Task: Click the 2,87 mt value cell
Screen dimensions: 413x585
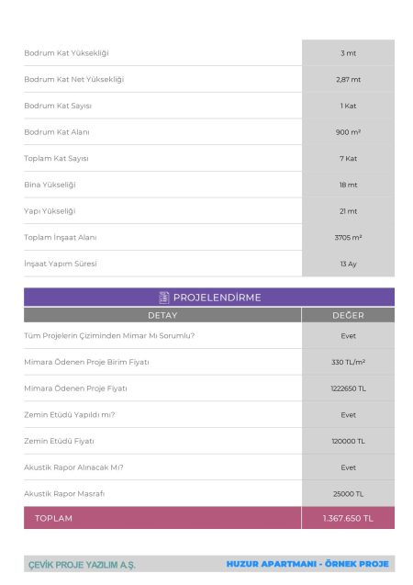Action: pos(348,80)
